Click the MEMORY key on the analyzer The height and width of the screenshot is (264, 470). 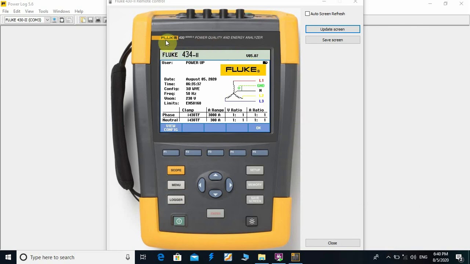click(255, 185)
